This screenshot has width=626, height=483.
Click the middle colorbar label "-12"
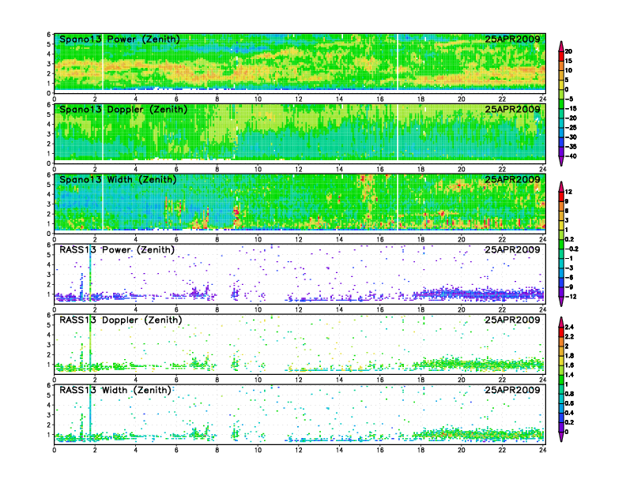click(571, 297)
